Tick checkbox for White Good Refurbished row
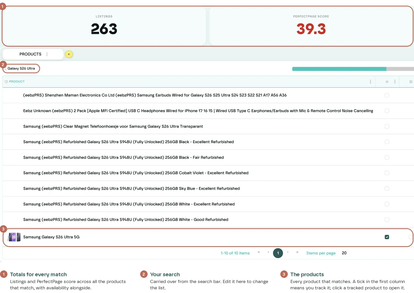414x293 pixels. click(x=387, y=220)
